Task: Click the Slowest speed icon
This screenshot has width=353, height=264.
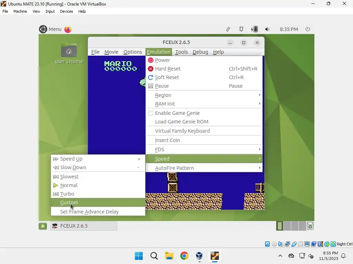Action: (x=56, y=177)
